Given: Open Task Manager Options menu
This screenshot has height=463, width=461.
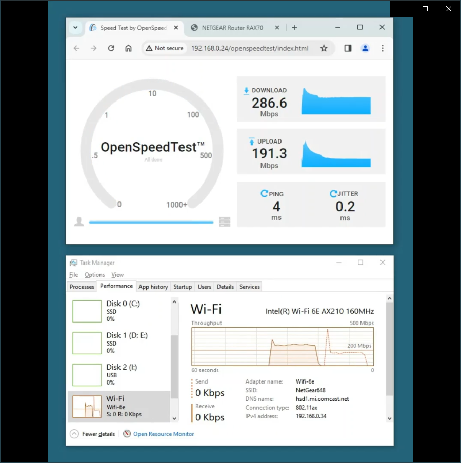Looking at the screenshot, I should click(x=95, y=275).
